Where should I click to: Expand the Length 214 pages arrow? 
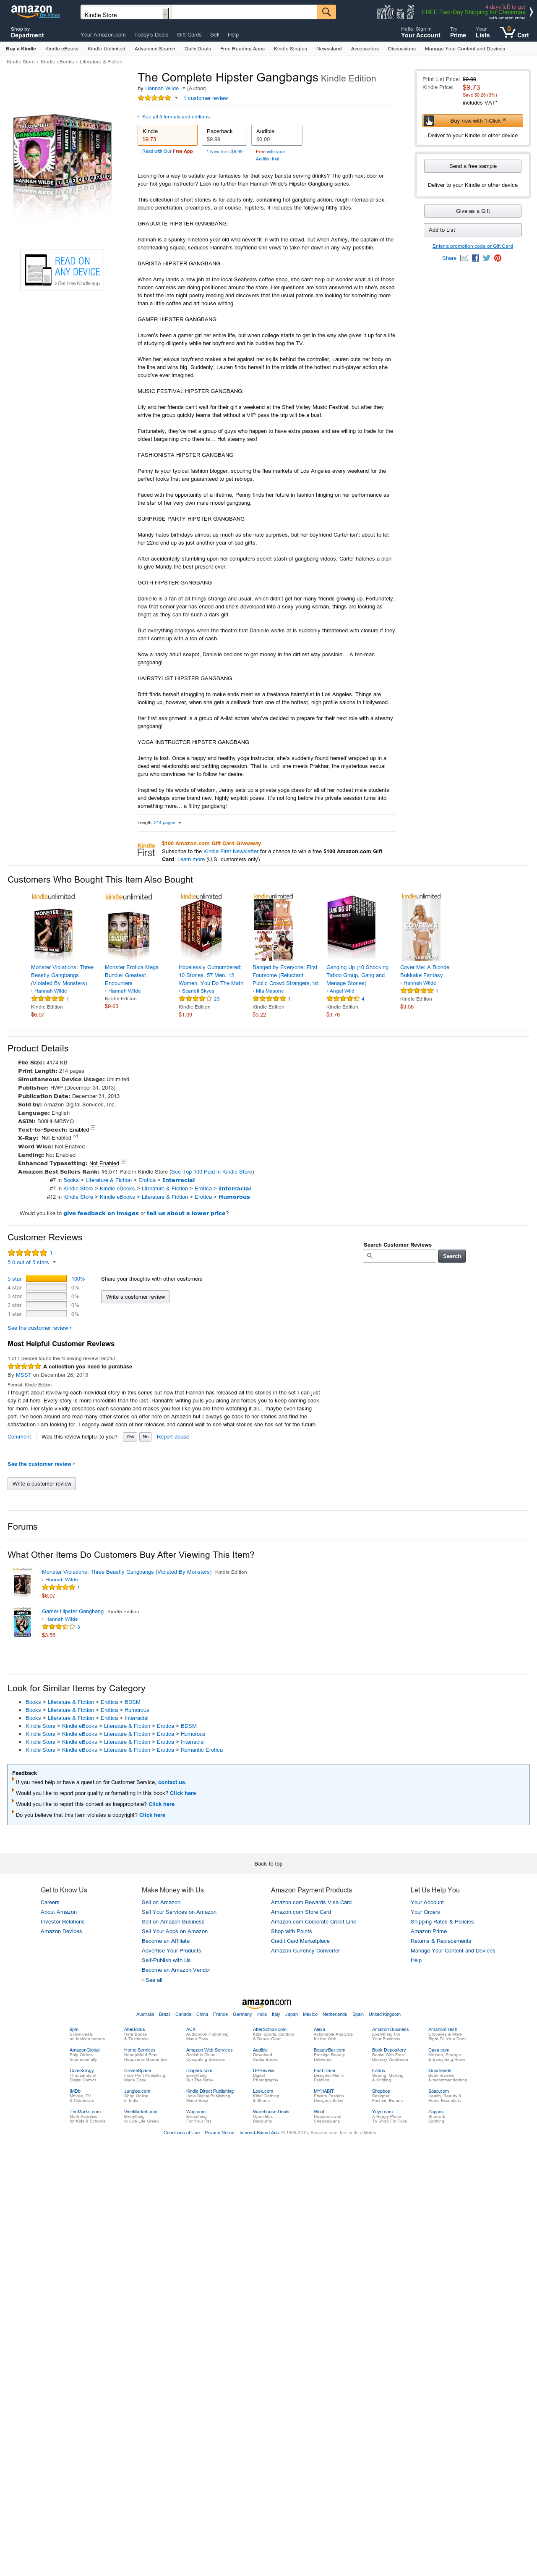click(180, 823)
